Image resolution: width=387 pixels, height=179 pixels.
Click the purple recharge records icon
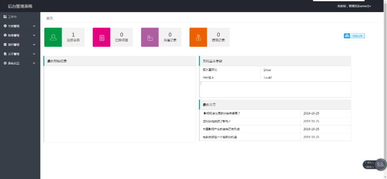pos(150,37)
